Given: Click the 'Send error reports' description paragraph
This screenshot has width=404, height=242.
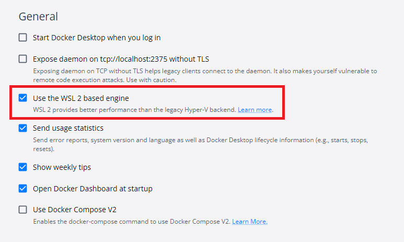Looking at the screenshot, I should coord(200,144).
